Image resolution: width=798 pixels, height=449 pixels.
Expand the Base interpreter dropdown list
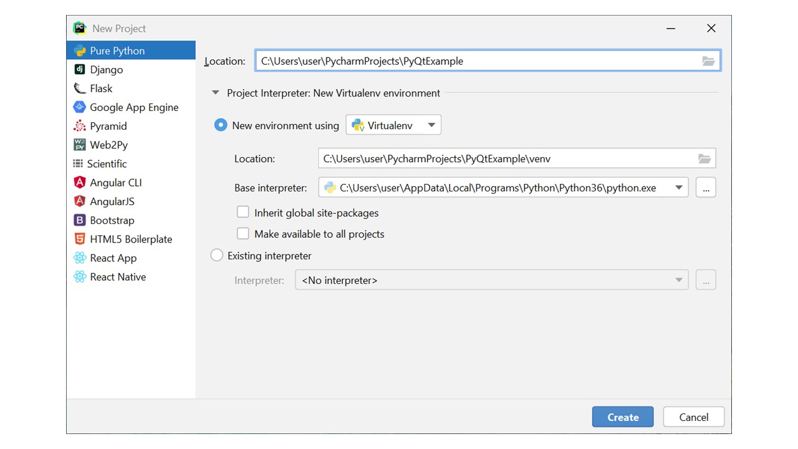[x=678, y=188]
